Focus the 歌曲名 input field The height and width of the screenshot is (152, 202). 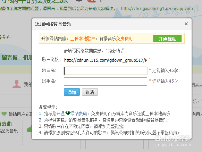pos(106,71)
